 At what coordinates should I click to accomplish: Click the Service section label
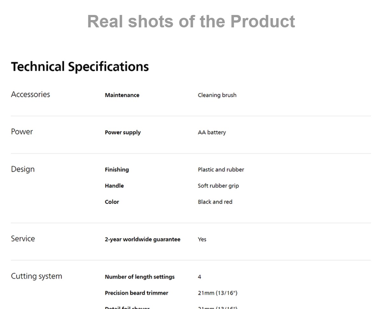tap(23, 239)
